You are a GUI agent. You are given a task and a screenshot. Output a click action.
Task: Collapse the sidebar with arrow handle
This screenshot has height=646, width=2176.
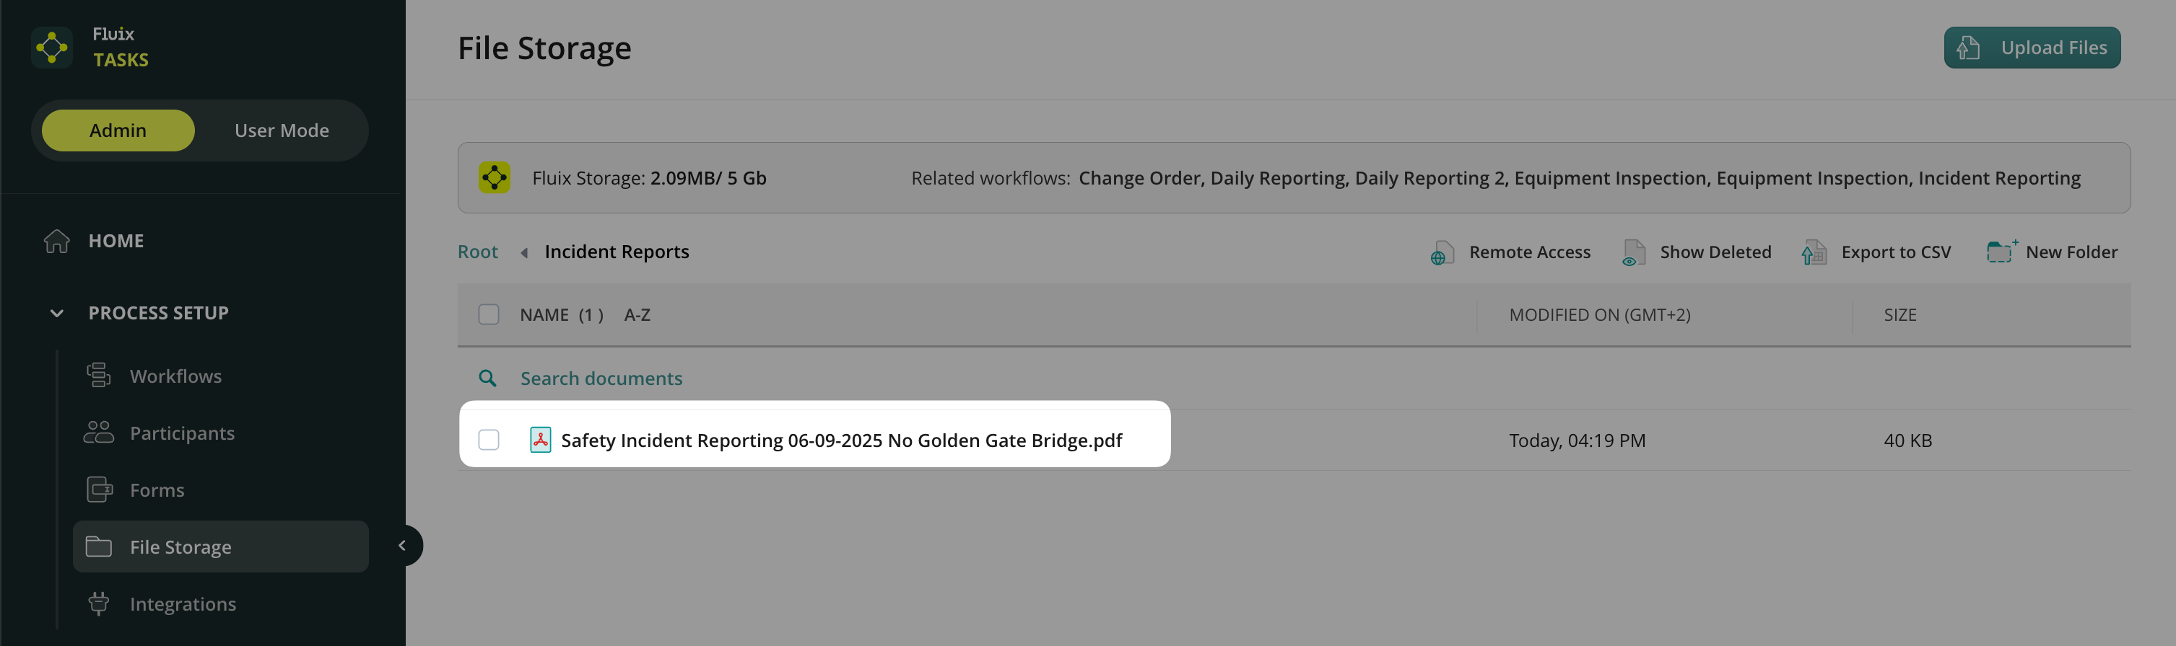403,546
